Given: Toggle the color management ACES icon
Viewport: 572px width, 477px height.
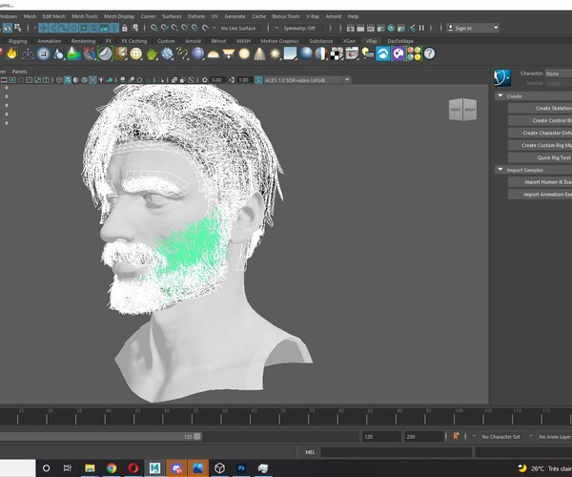Looking at the screenshot, I should coord(258,80).
